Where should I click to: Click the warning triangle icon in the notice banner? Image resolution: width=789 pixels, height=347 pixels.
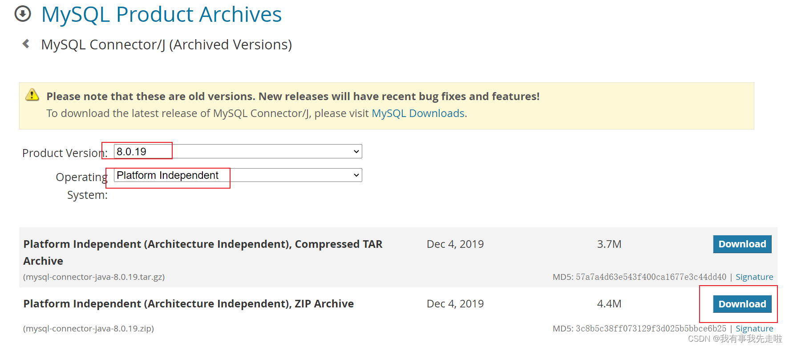click(32, 95)
